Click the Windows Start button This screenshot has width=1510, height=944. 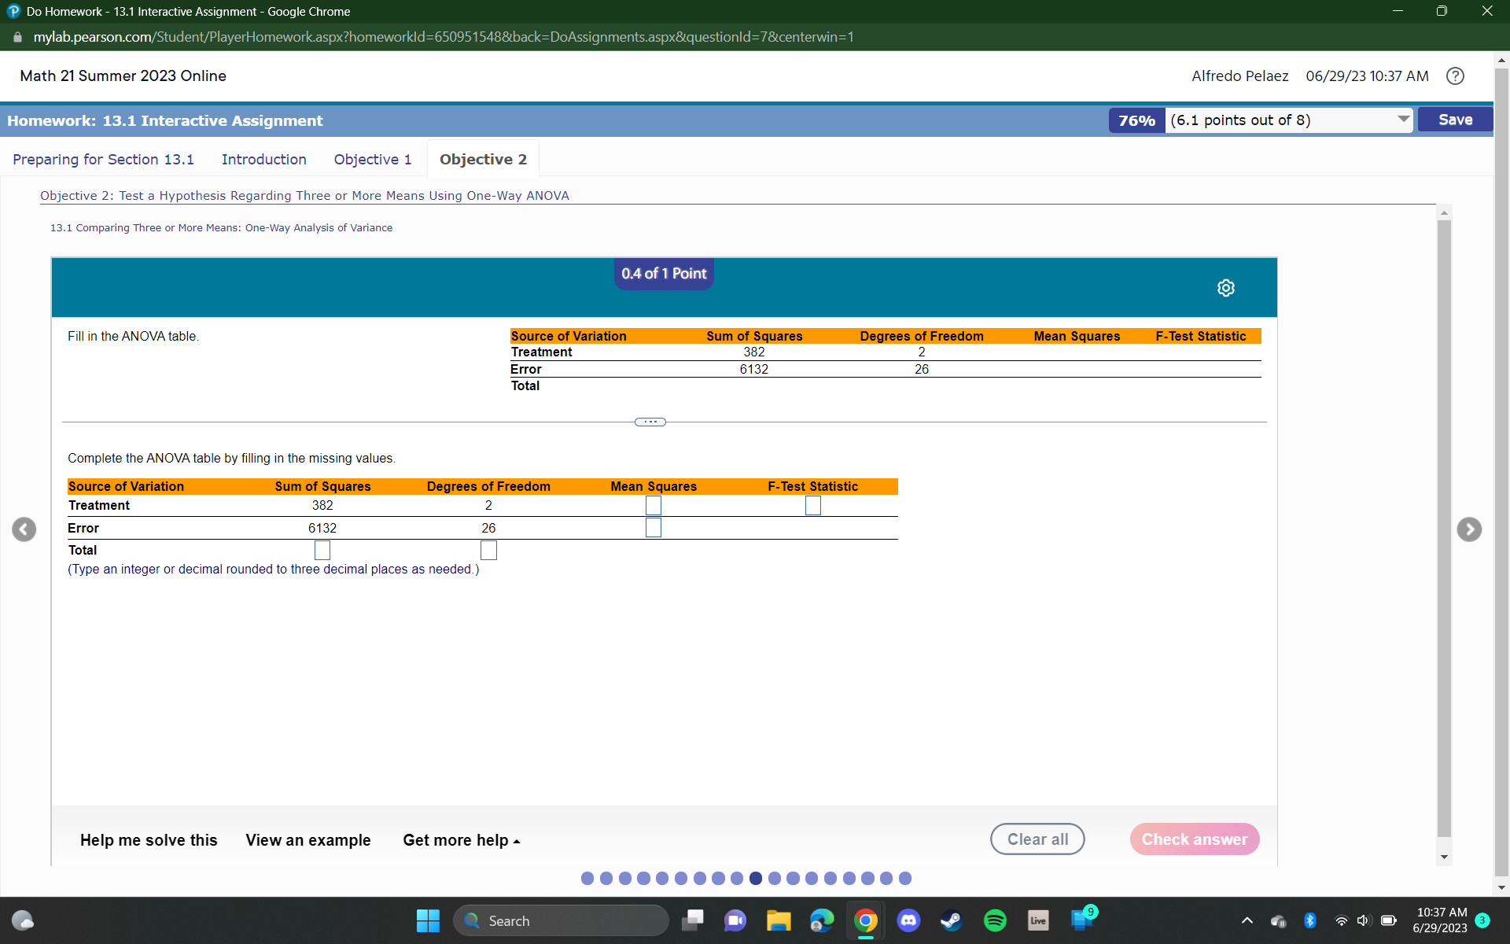click(428, 920)
